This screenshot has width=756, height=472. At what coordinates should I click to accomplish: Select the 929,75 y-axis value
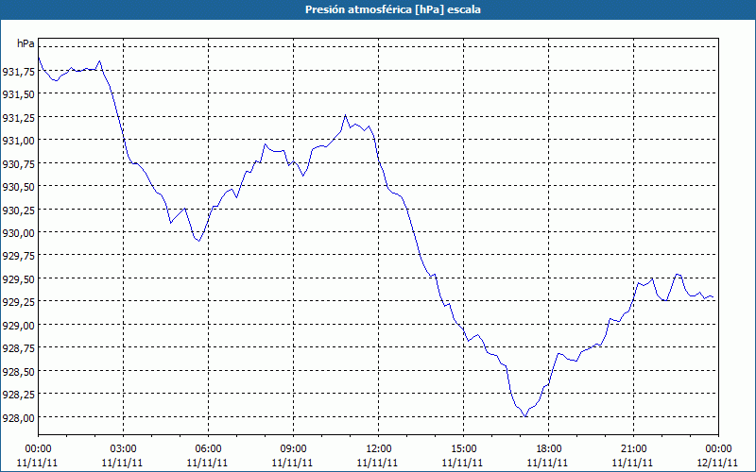tap(18, 256)
